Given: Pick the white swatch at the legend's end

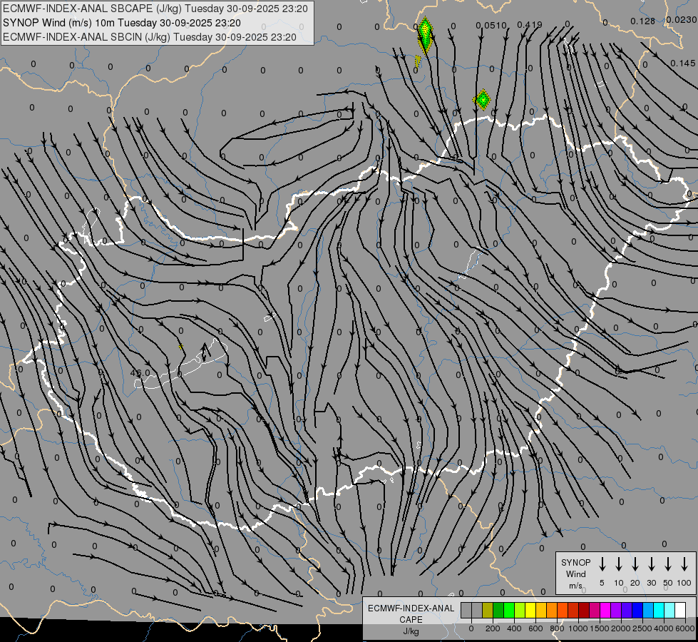Looking at the screenshot, I should click(681, 611).
